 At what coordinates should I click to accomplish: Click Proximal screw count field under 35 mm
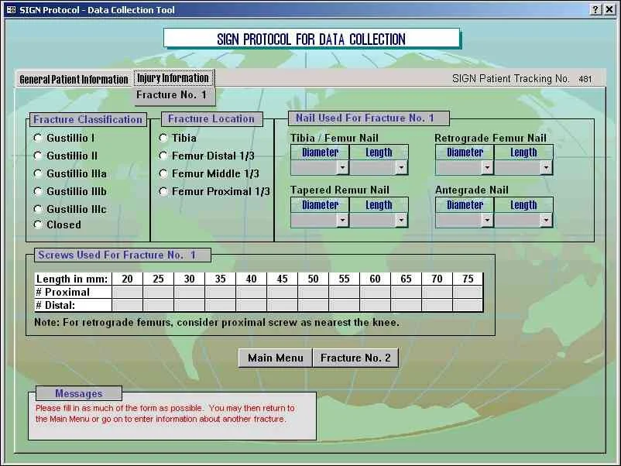220,292
